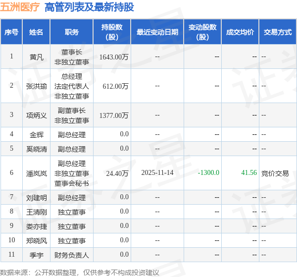Click the name 季宇

(x=36, y=255)
